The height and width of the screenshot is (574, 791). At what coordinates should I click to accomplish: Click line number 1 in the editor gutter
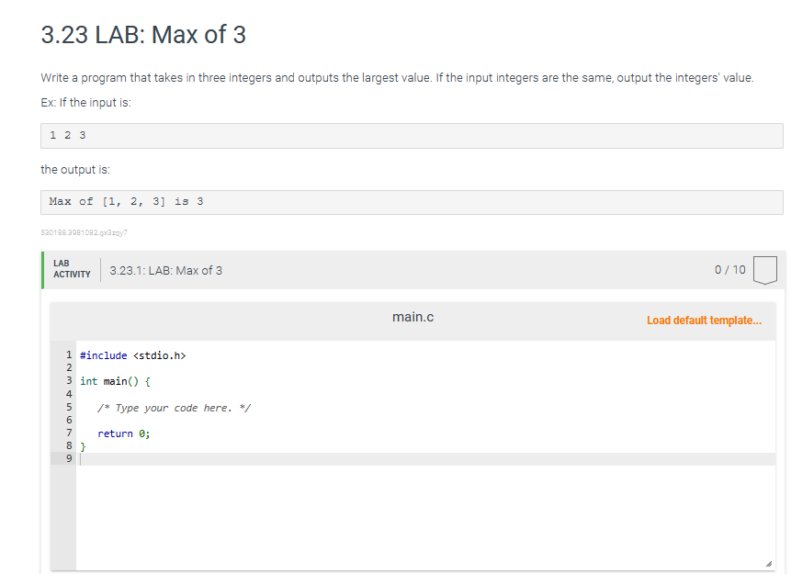[68, 355]
